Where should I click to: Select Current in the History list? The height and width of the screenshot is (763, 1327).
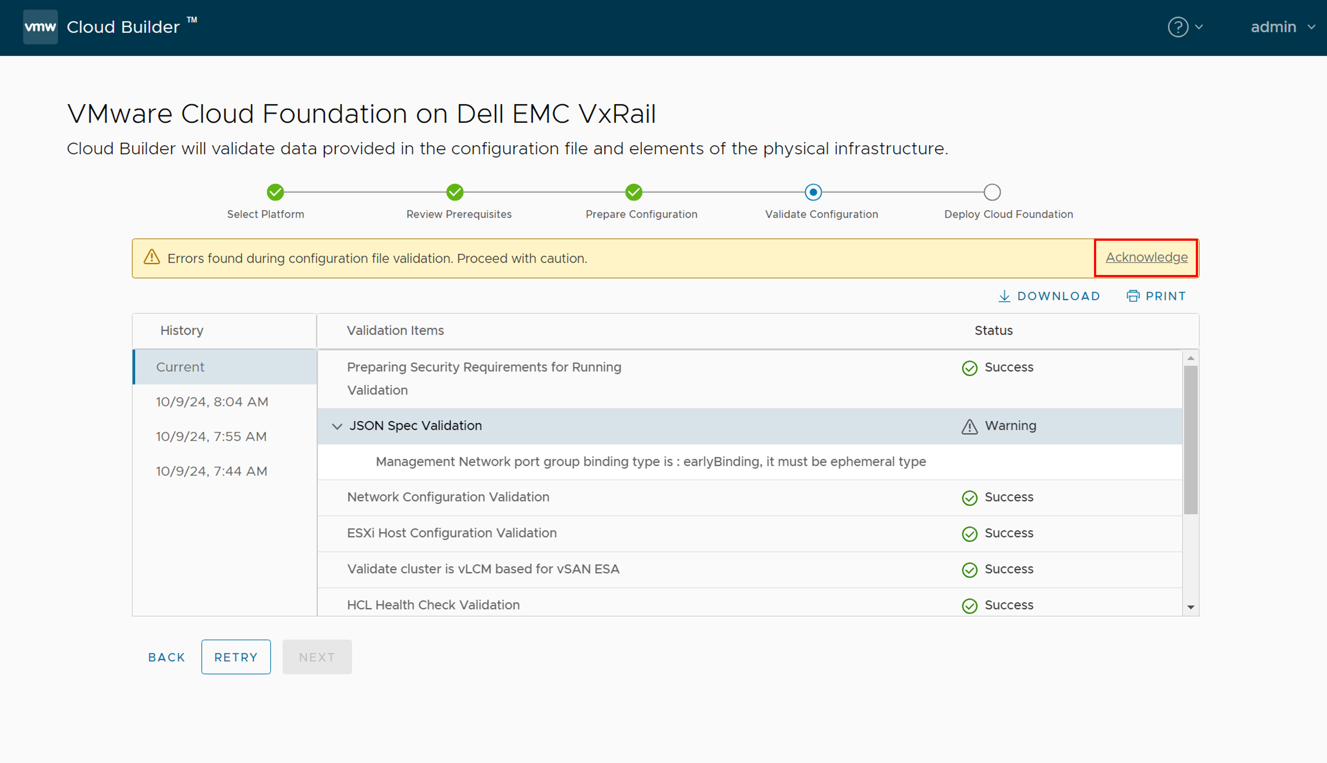(225, 367)
